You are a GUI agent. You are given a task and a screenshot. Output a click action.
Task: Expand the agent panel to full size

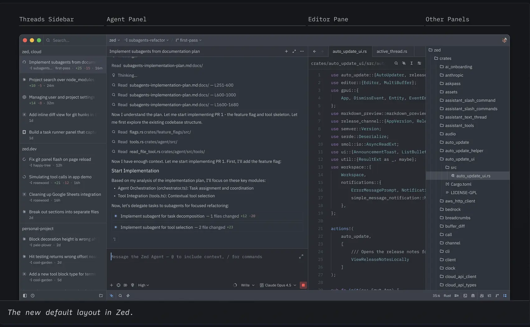[294, 52]
